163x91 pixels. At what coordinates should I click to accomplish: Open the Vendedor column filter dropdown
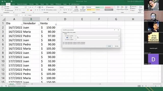(39, 25)
